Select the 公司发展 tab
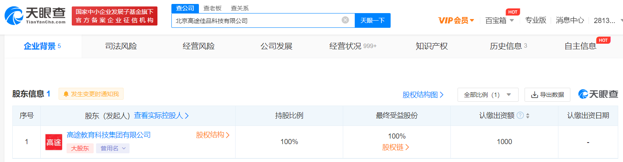 (x=276, y=46)
